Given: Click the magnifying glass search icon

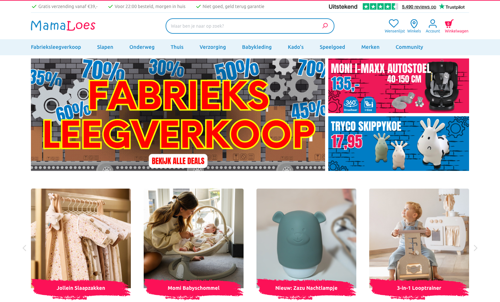Looking at the screenshot, I should tap(325, 26).
